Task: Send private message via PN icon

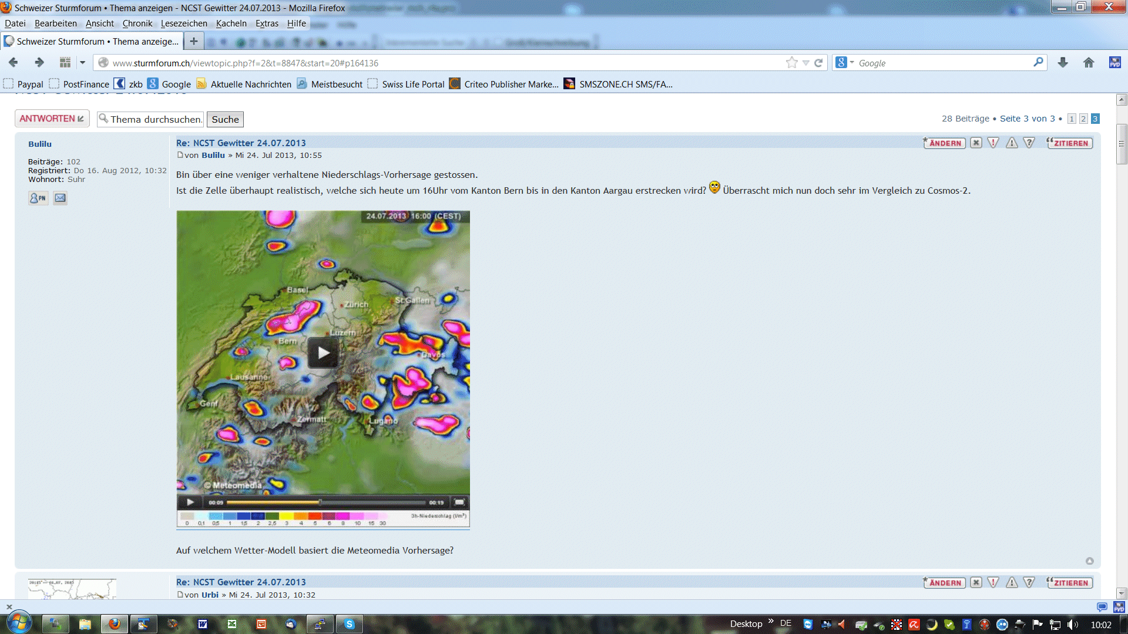Action: (38, 198)
